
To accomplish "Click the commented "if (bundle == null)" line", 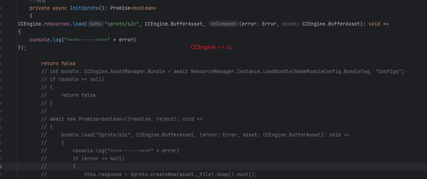I will tap(77, 79).
